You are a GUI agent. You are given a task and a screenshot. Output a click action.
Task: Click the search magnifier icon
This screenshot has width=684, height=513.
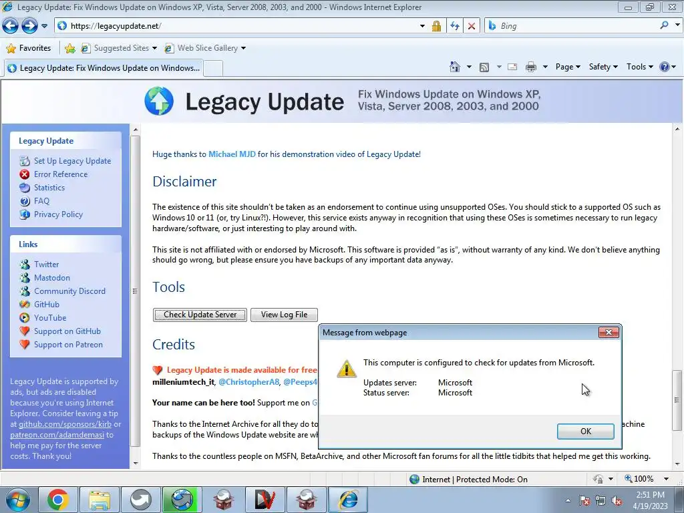point(665,25)
